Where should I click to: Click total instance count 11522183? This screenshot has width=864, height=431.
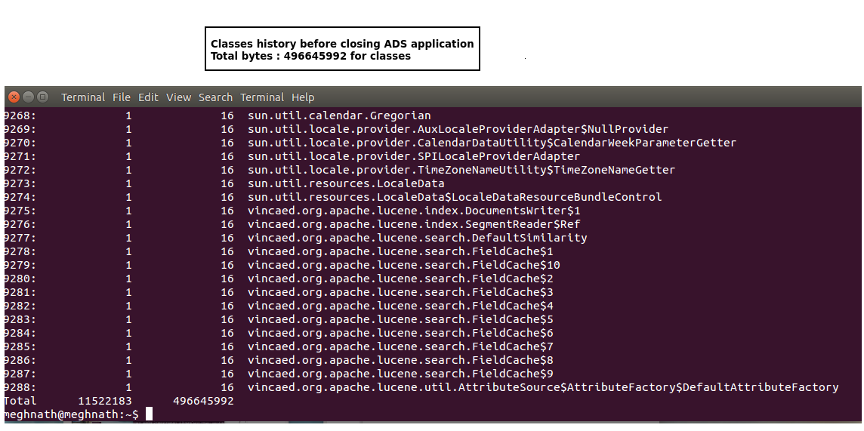[105, 401]
